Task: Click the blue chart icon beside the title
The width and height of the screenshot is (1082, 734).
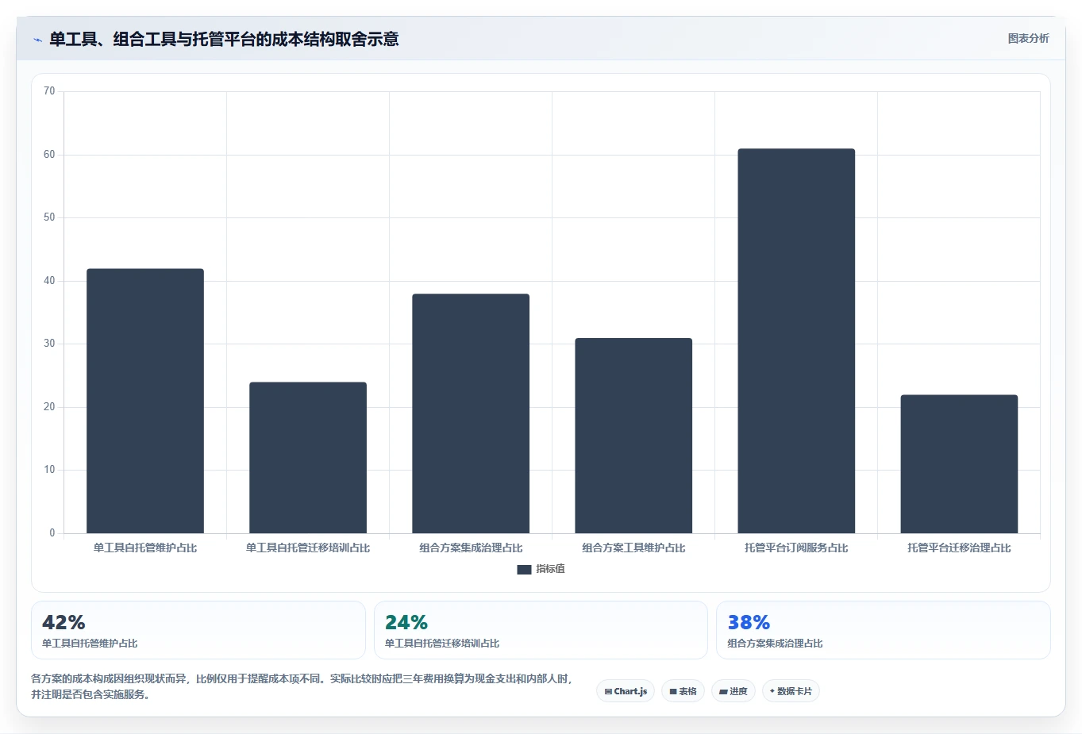Action: click(37, 40)
